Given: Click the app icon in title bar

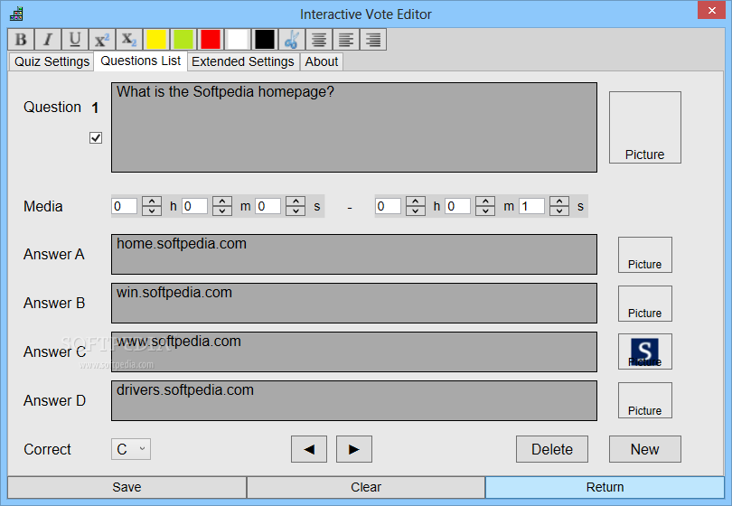Looking at the screenshot, I should coord(16,14).
